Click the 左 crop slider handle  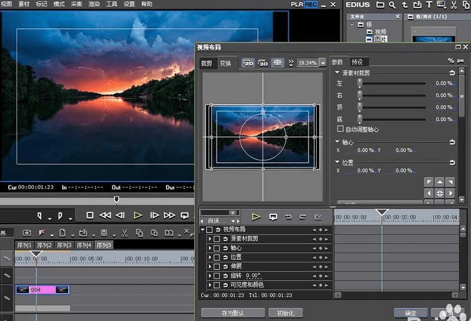[x=359, y=84]
